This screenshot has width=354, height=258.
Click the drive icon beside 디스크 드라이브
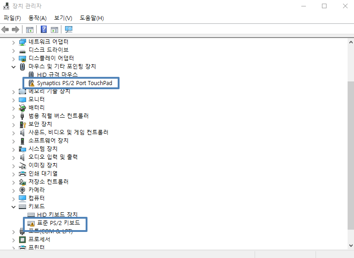pyautogui.click(x=22, y=51)
